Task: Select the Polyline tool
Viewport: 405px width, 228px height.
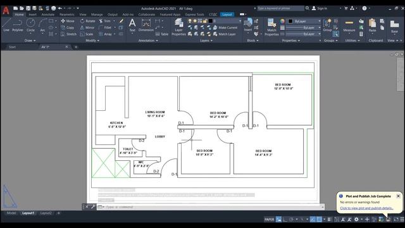Action: (17, 25)
